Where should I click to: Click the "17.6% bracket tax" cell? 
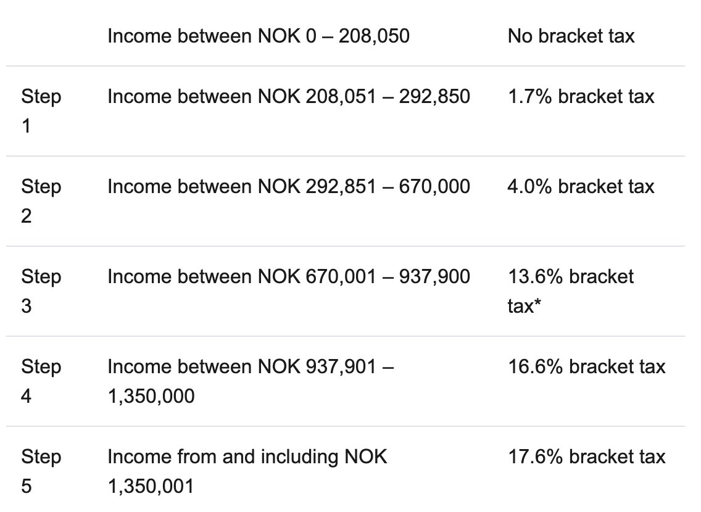click(x=586, y=456)
